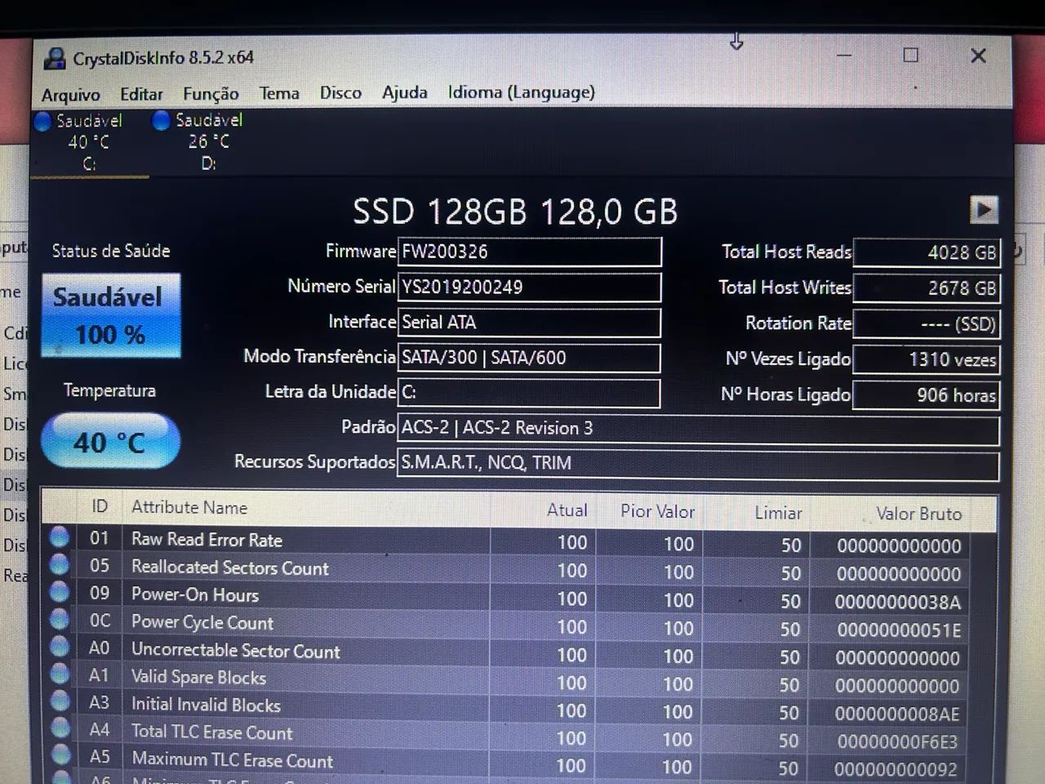Open the Tema menu
Image resolution: width=1045 pixels, height=784 pixels.
coord(279,93)
